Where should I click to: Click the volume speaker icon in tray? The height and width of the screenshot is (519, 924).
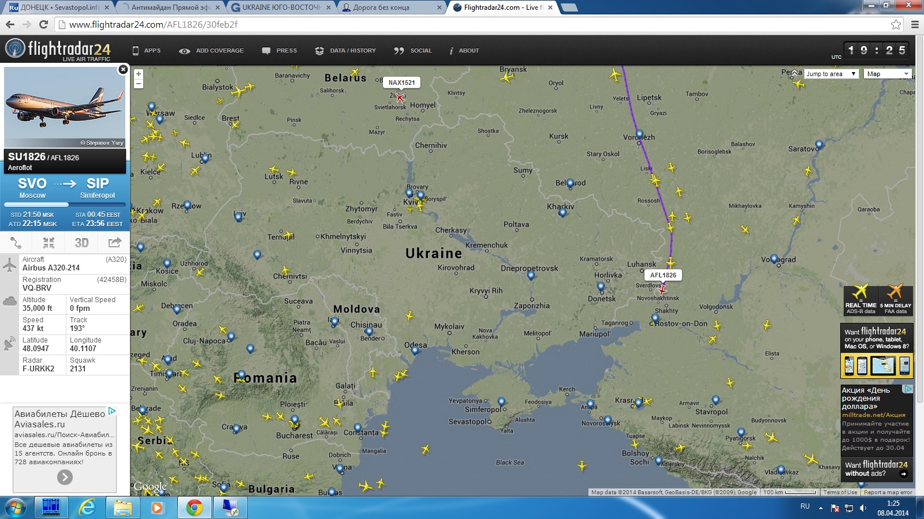[863, 508]
